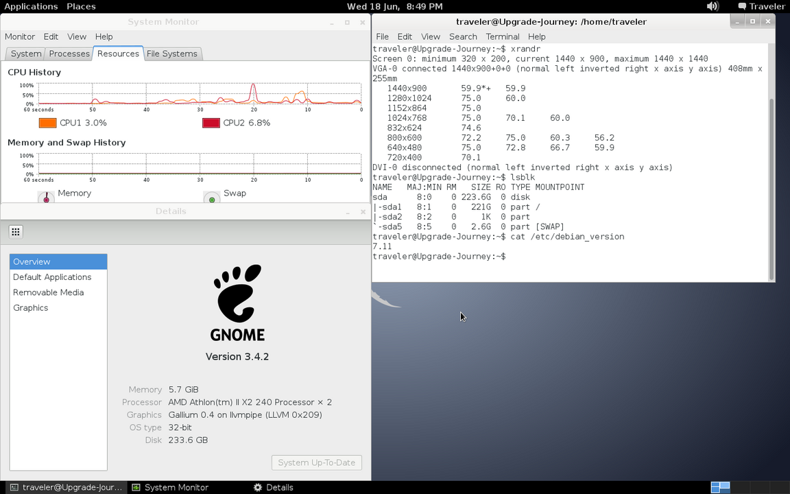Open File menu in the terminal window
Viewport: 790px width, 494px height.
pyautogui.click(x=383, y=37)
